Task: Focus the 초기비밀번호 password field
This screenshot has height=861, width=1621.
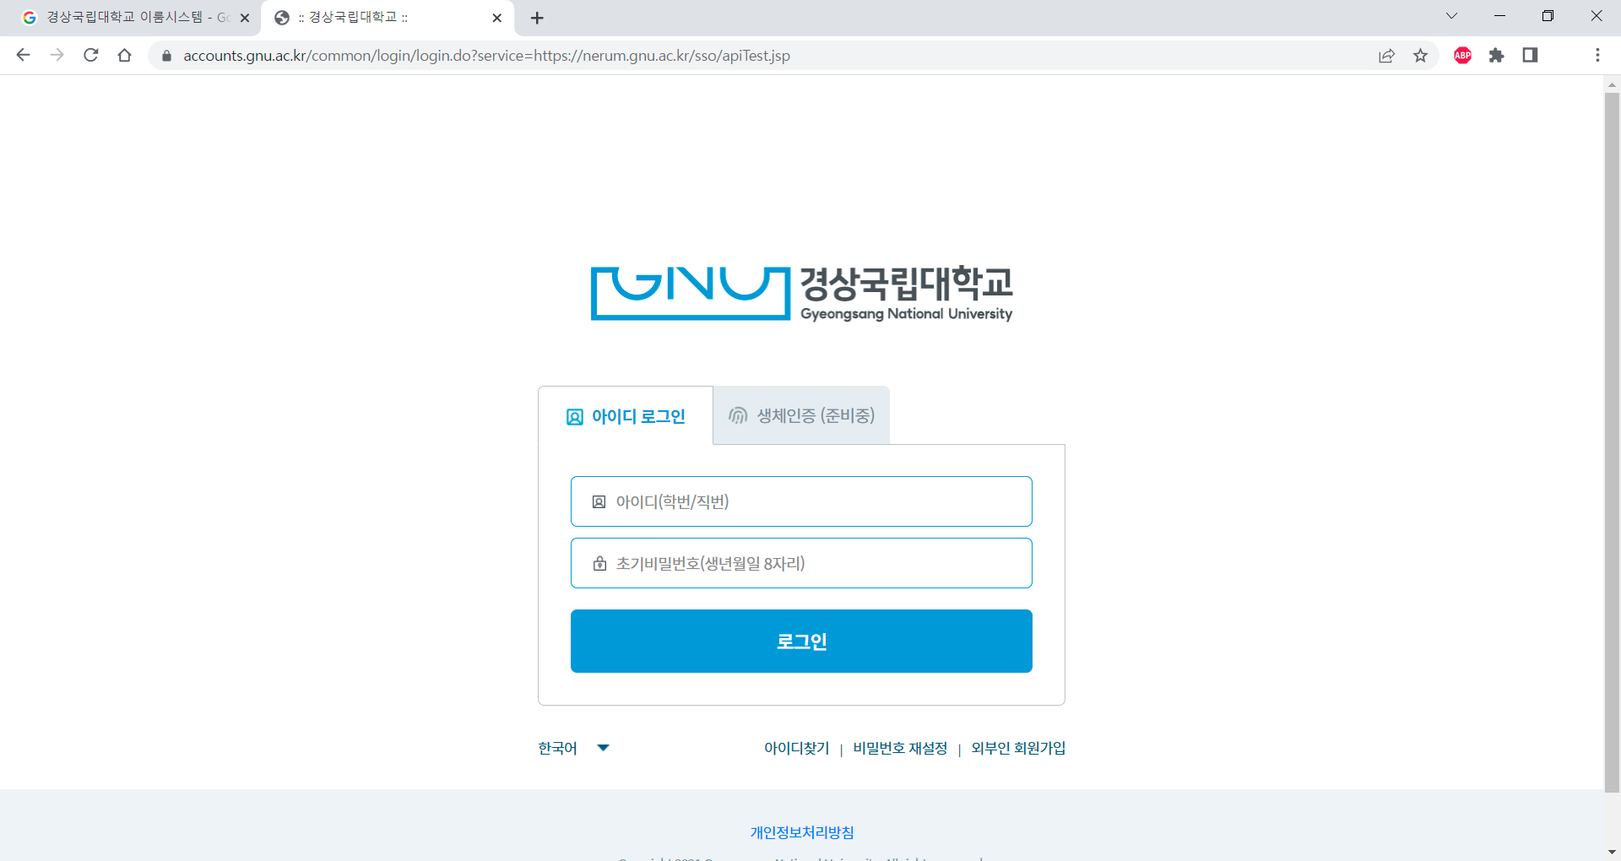Action: point(801,563)
